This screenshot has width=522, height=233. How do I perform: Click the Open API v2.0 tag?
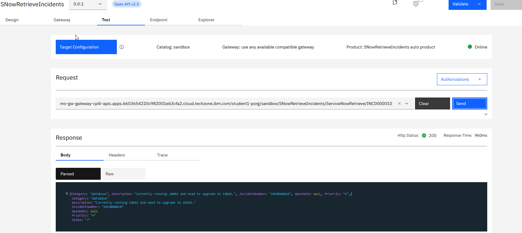pyautogui.click(x=126, y=4)
